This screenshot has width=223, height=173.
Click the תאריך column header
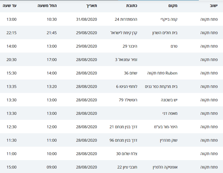click(x=92, y=6)
